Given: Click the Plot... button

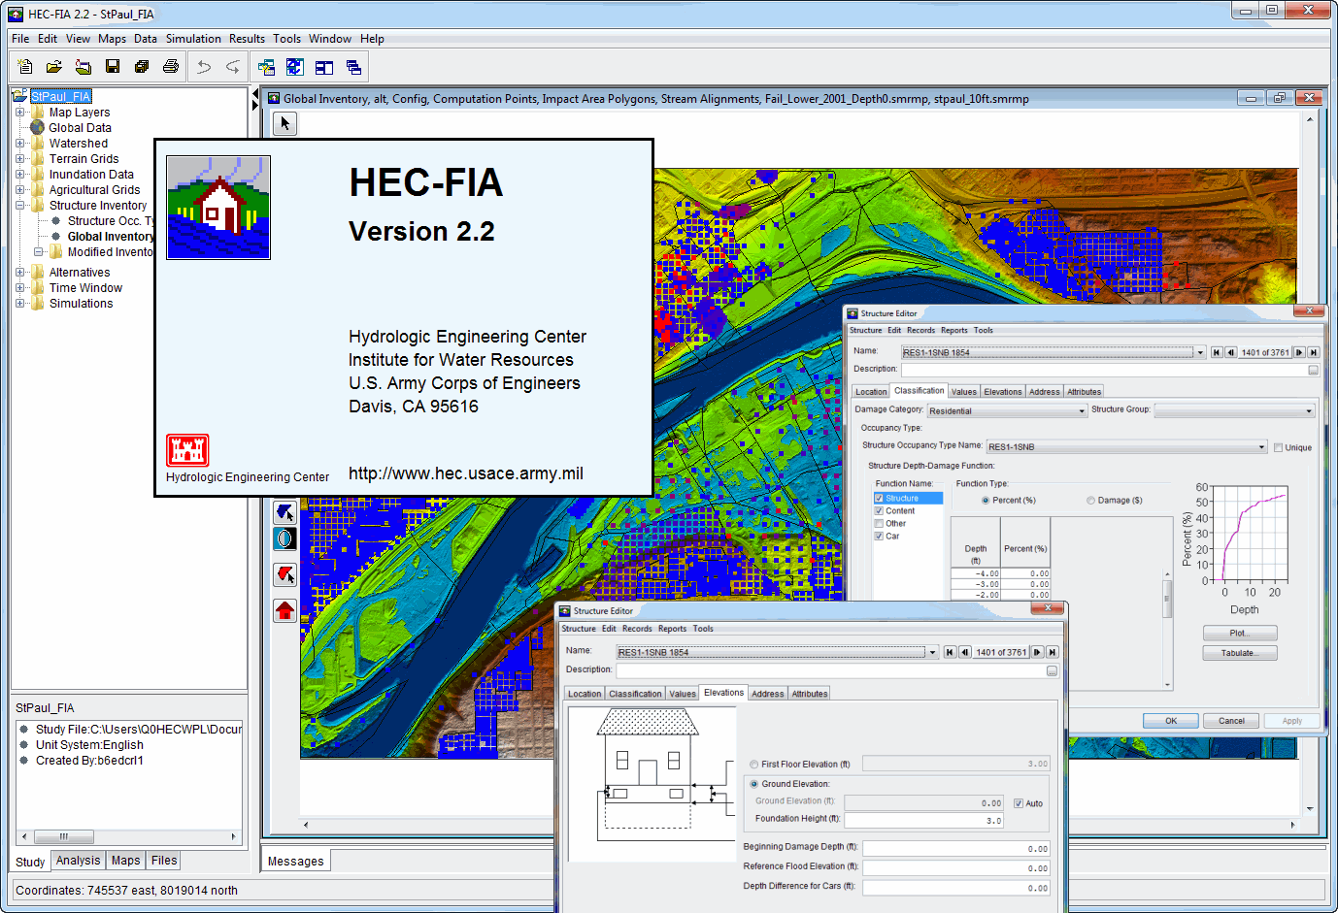Looking at the screenshot, I should pos(1239,633).
